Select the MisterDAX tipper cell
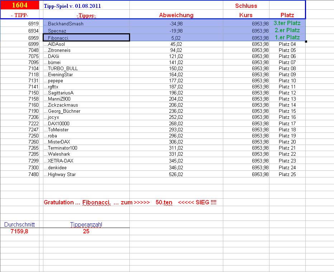 [86, 142]
